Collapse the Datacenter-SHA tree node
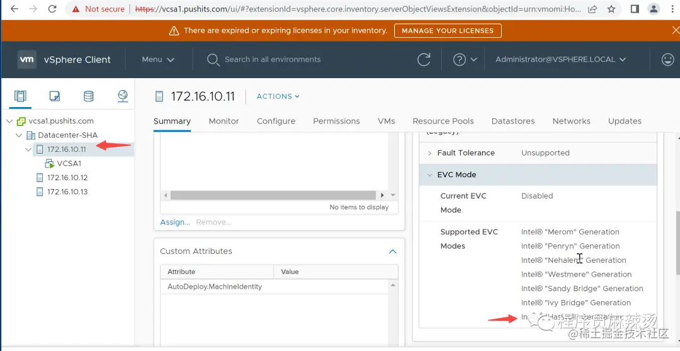Screen dimensions: 680x351 point(19,135)
